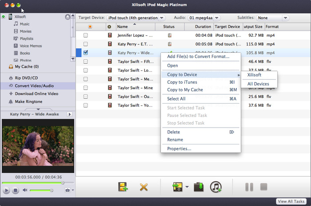Viewport: 311px width, 206px height.
Task: Open the Target Device dropdown
Action: [x=136, y=18]
